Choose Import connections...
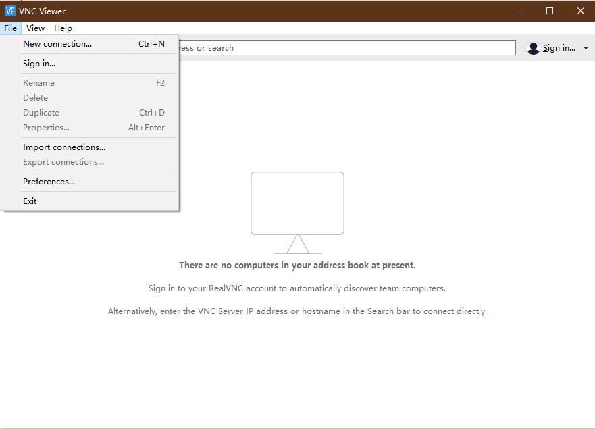Image resolution: width=595 pixels, height=429 pixels. [x=90, y=147]
